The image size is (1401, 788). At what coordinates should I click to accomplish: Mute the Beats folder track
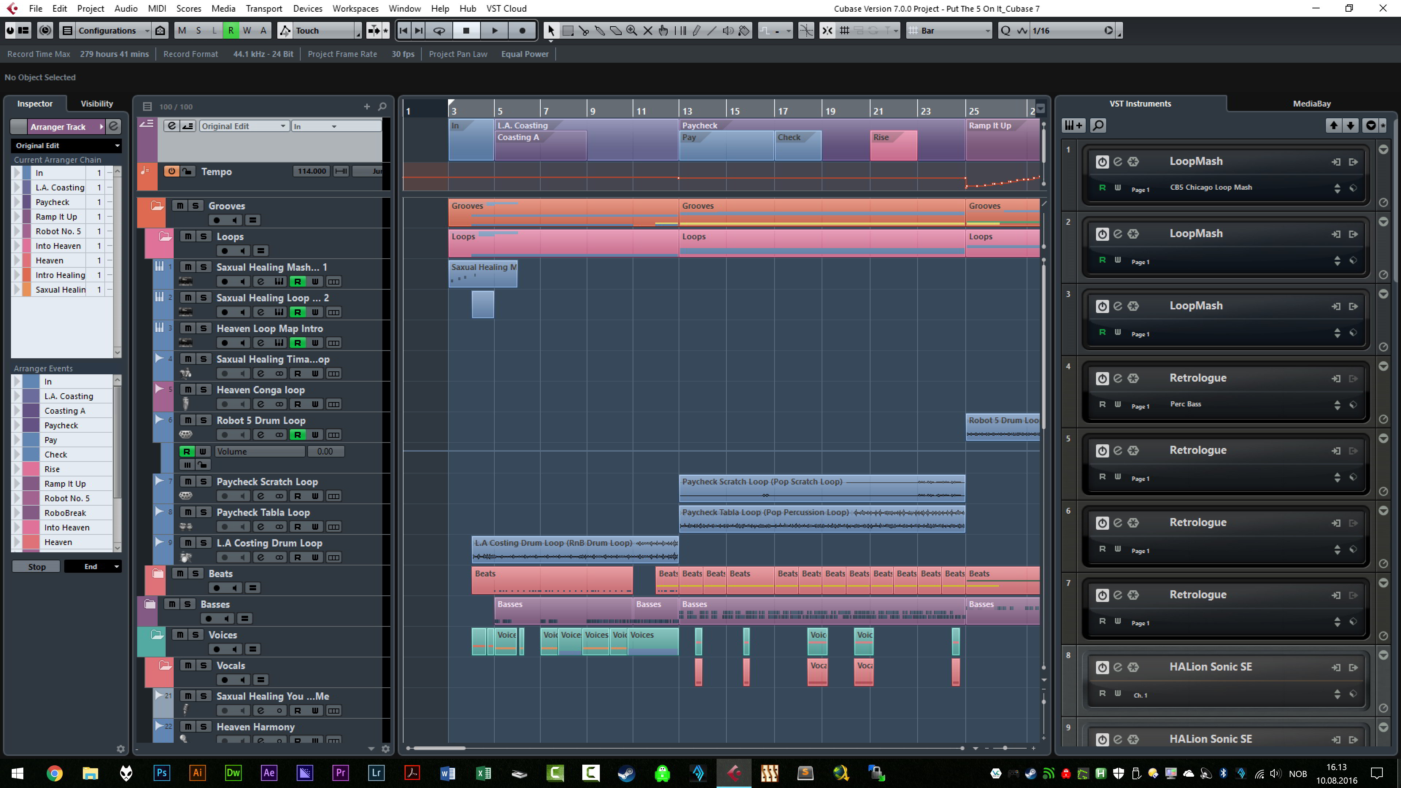[180, 573]
